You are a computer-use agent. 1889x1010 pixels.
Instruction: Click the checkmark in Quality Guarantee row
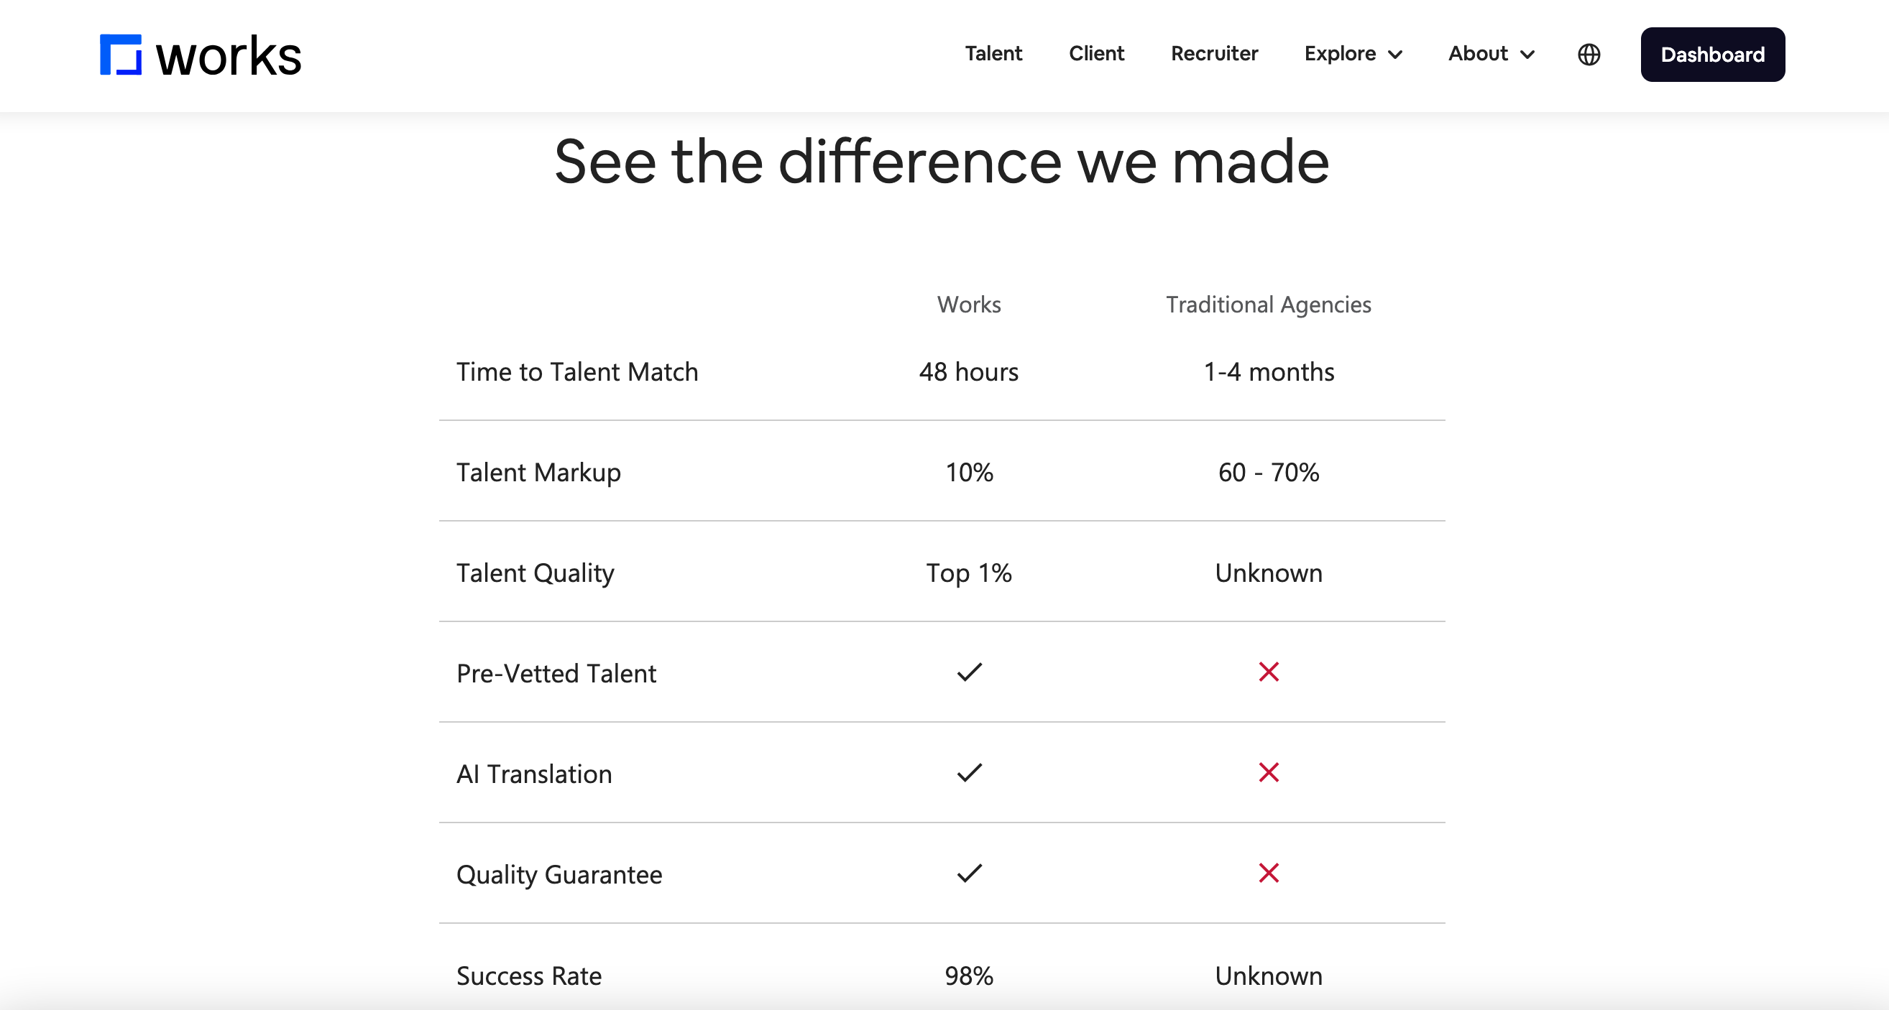point(969,872)
